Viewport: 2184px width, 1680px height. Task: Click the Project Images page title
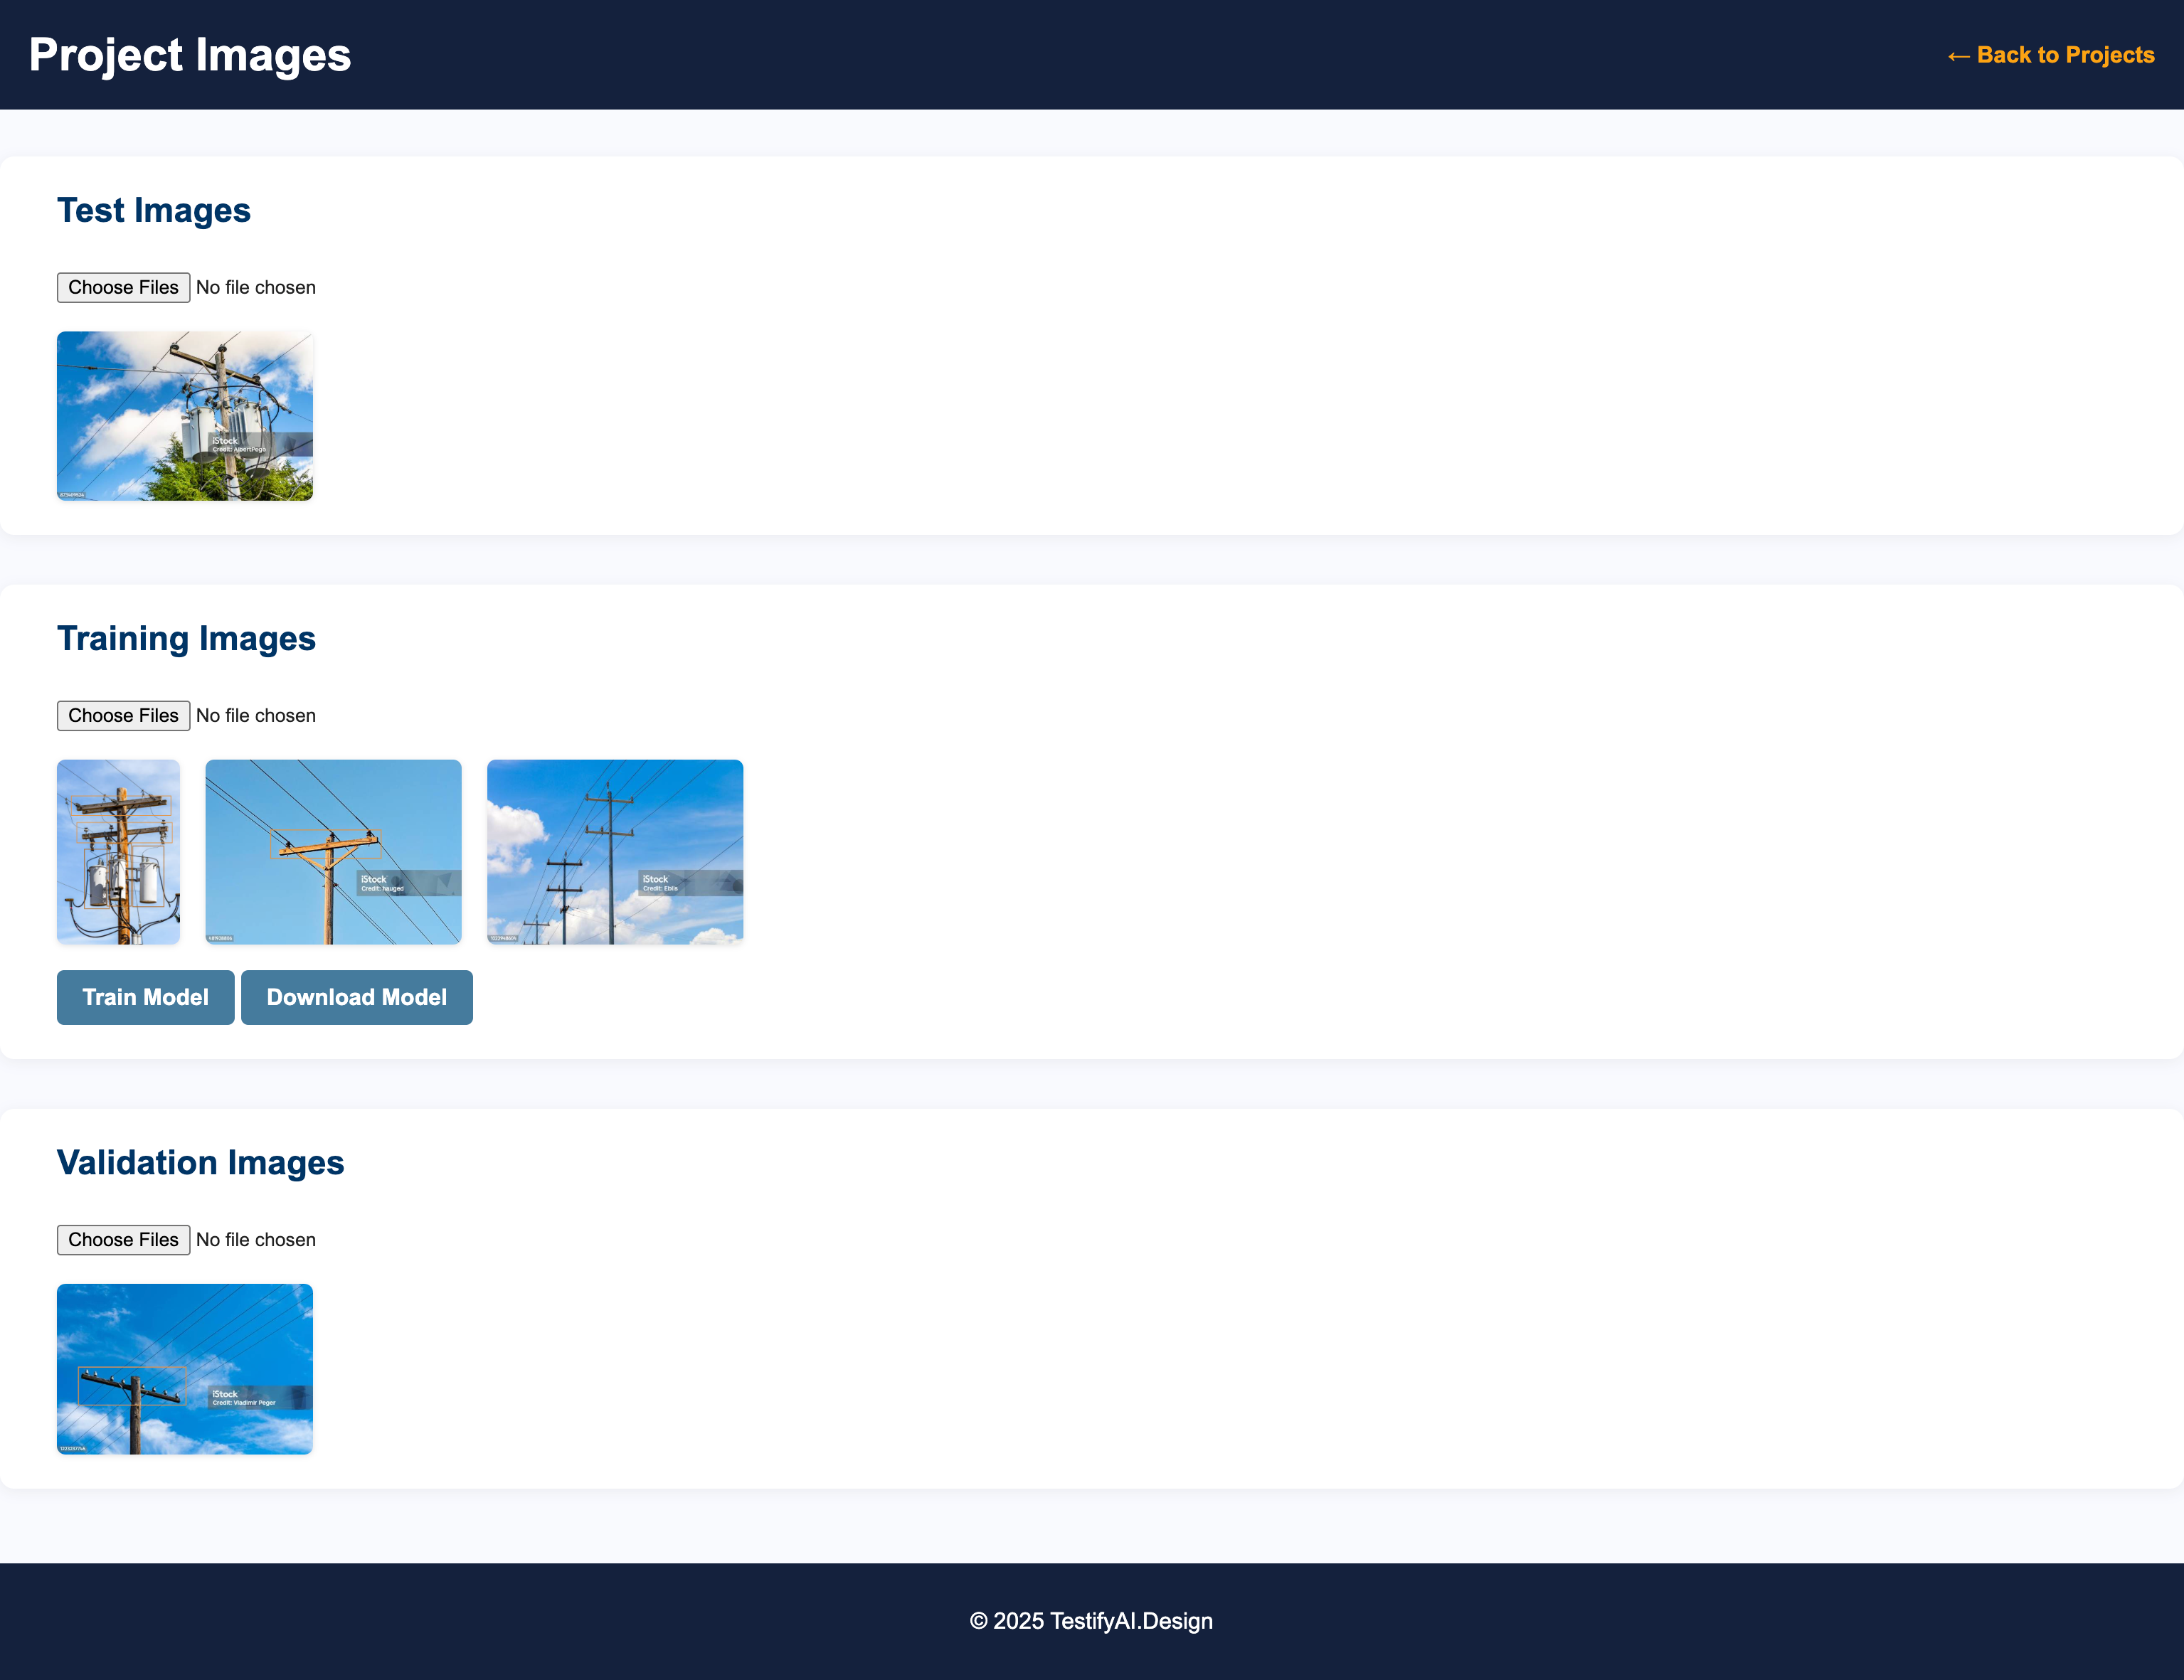[x=190, y=55]
